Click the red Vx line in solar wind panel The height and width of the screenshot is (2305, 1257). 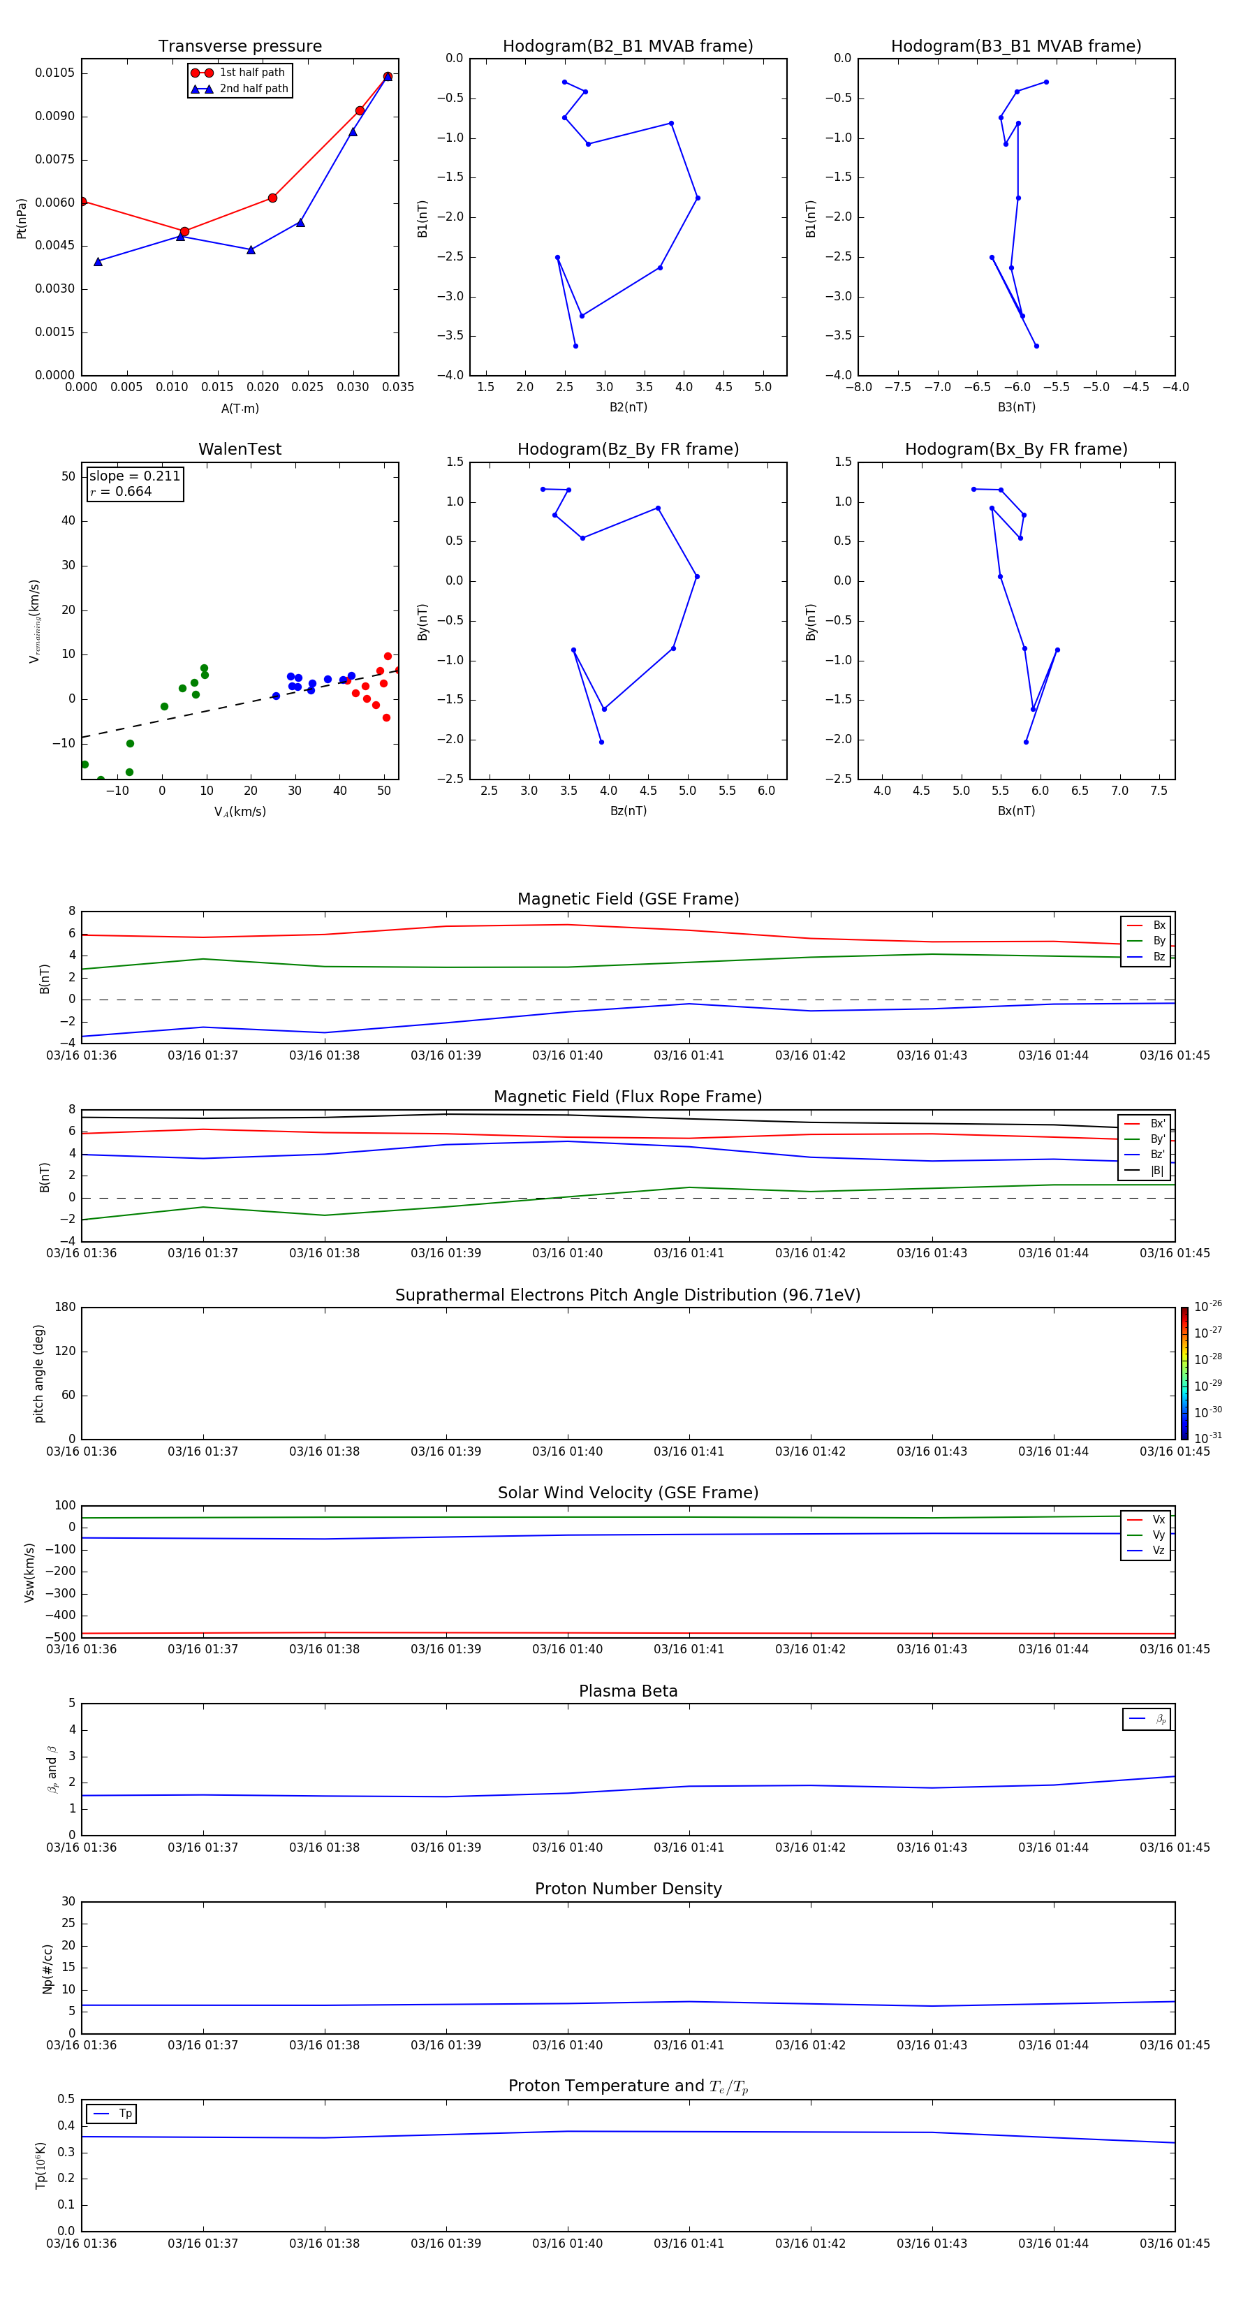coord(628,1633)
